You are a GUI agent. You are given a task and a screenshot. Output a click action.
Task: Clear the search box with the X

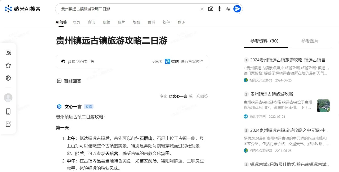coord(202,9)
